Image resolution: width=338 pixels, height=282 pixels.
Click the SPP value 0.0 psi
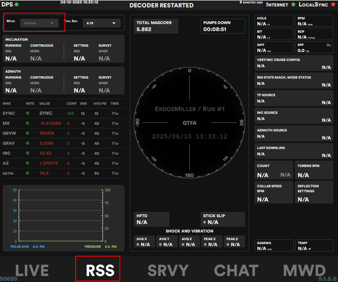point(304,50)
